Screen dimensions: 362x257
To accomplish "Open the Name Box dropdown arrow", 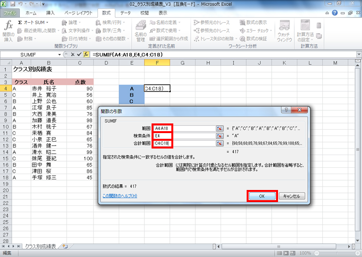I will click(x=59, y=54).
